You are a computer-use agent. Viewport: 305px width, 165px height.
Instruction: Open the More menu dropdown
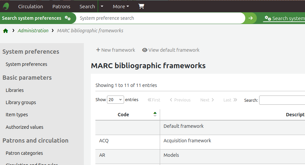point(121,6)
